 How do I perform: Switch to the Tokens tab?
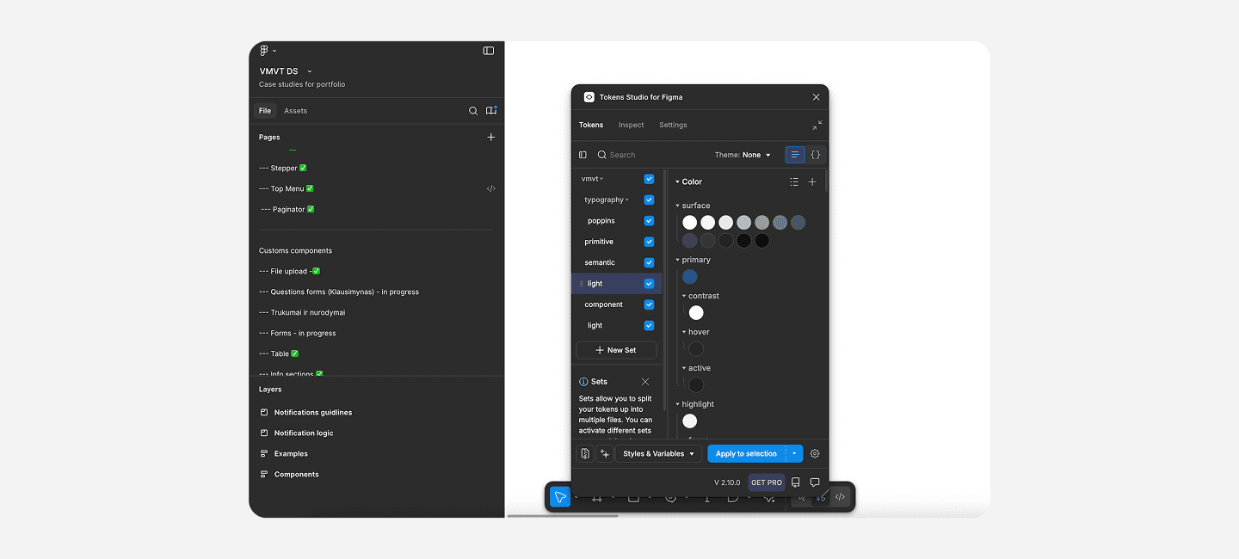tap(591, 125)
